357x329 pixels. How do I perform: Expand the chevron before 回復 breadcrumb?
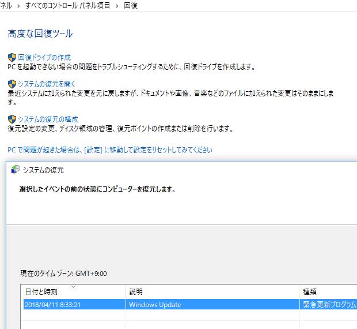tap(117, 6)
